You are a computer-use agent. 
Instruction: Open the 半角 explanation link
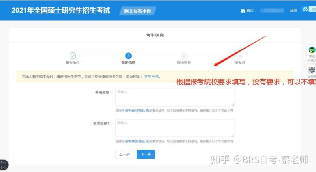click(x=155, y=77)
